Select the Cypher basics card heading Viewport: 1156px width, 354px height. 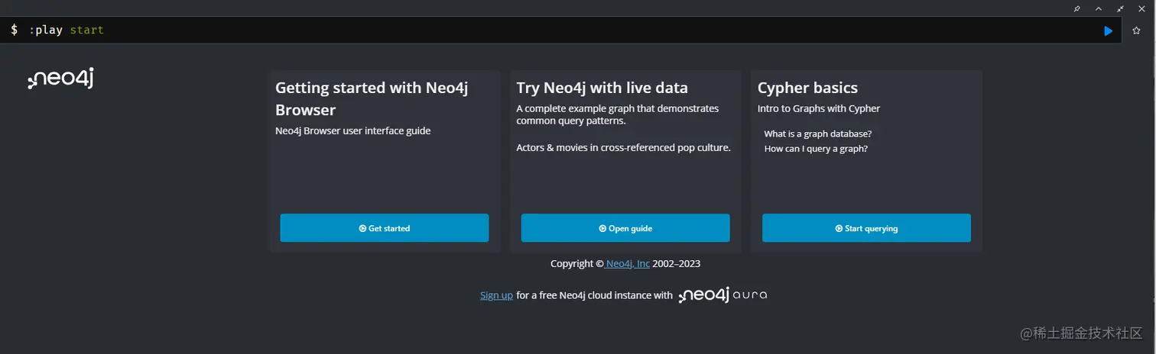click(807, 88)
